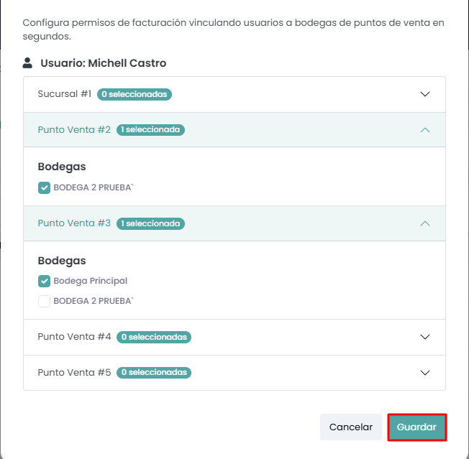469x459 pixels.
Task: Collapse Punto Venta #3 with its chevron
Action: pos(424,223)
